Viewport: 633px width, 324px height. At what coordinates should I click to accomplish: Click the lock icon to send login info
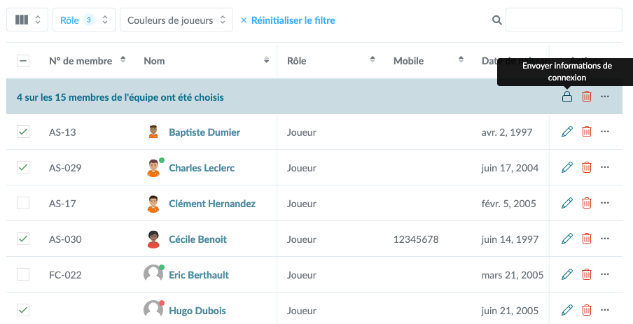[566, 97]
